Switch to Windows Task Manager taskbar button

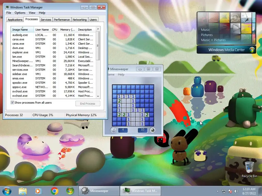140,191
